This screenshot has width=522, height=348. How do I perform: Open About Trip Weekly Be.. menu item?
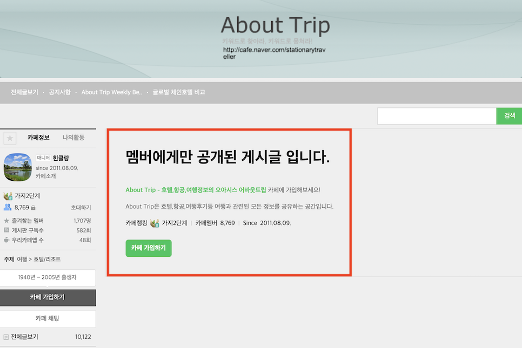tap(111, 92)
